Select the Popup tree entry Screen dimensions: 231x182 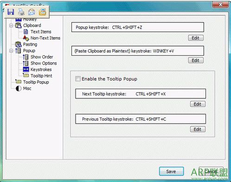pos(29,51)
